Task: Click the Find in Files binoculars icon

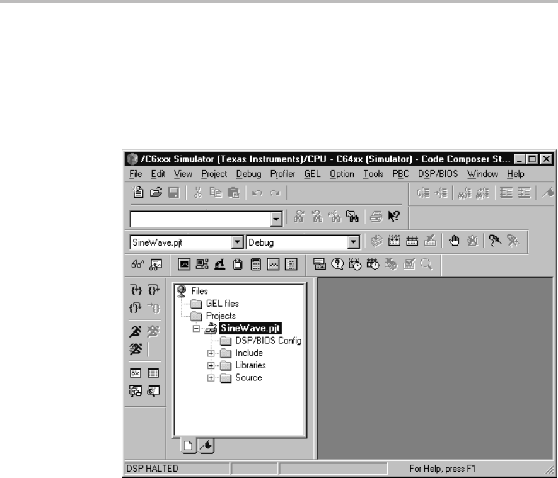Action: click(x=352, y=216)
